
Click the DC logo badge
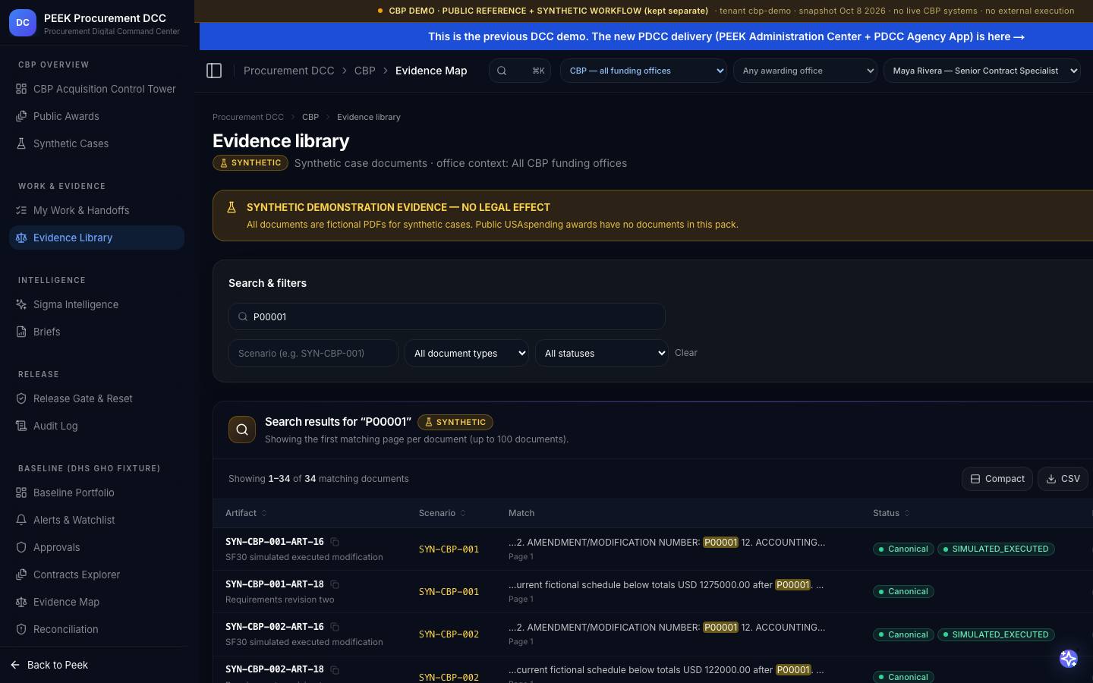tap(23, 23)
